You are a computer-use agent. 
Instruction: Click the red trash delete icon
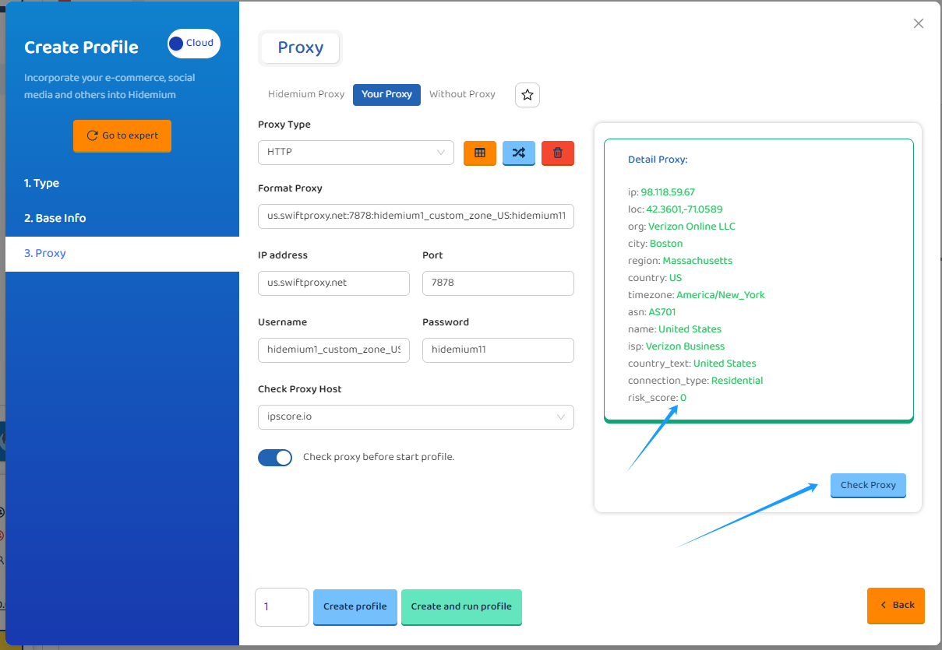tap(558, 153)
